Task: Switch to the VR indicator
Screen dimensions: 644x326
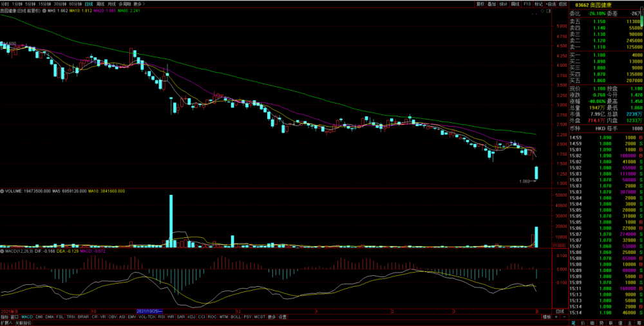Action: (x=103, y=317)
